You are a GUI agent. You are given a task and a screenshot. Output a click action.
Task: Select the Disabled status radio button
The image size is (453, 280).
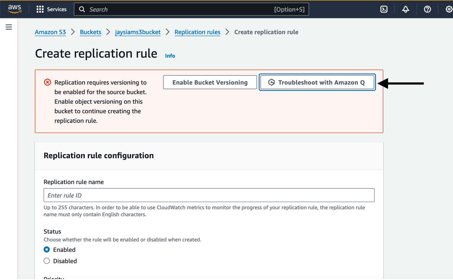click(47, 261)
